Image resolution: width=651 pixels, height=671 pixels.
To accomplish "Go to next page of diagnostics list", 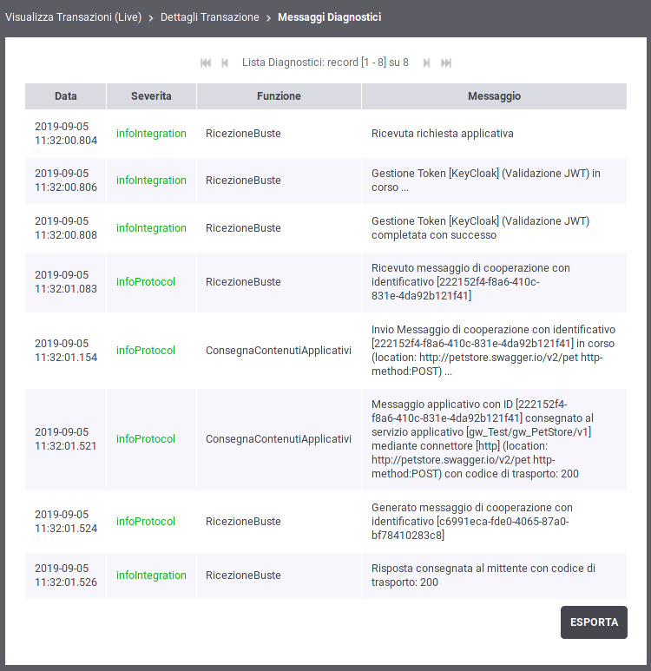I will (426, 62).
